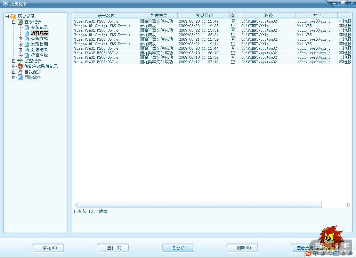Click the 备份(B) button
This screenshot has width=356, height=258.
coord(178,248)
